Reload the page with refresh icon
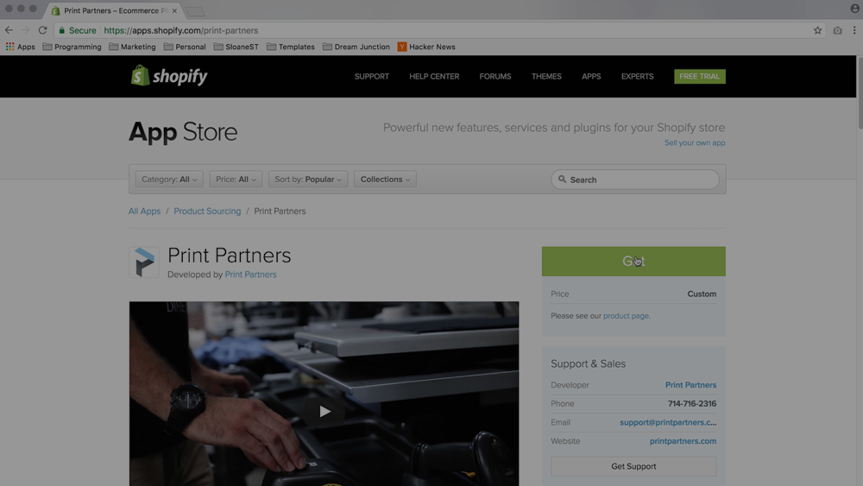Image resolution: width=863 pixels, height=486 pixels. (x=42, y=30)
